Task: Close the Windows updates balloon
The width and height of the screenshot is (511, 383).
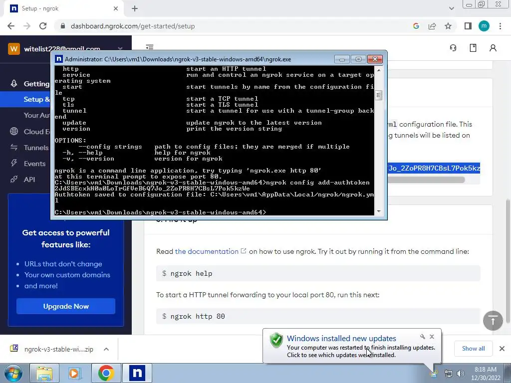Action: coord(432,337)
